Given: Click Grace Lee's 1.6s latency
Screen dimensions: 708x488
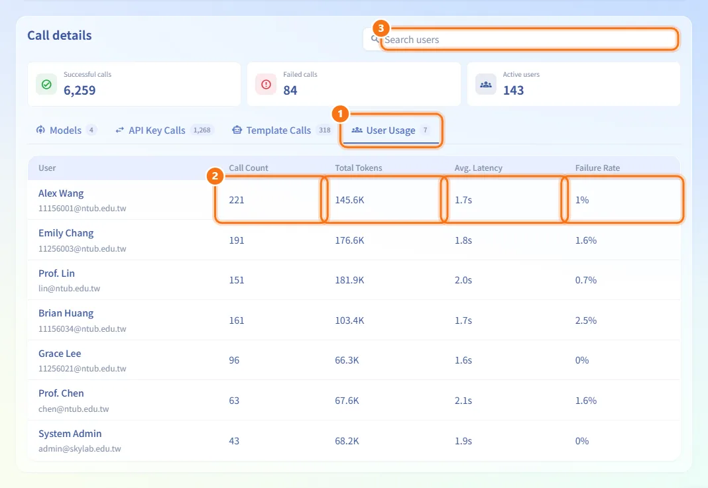Looking at the screenshot, I should coord(463,360).
